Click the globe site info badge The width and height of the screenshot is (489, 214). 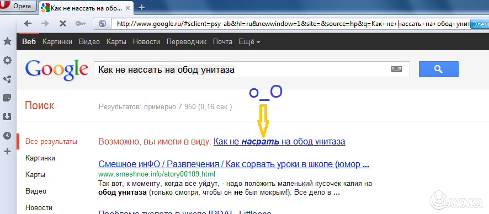[102, 23]
